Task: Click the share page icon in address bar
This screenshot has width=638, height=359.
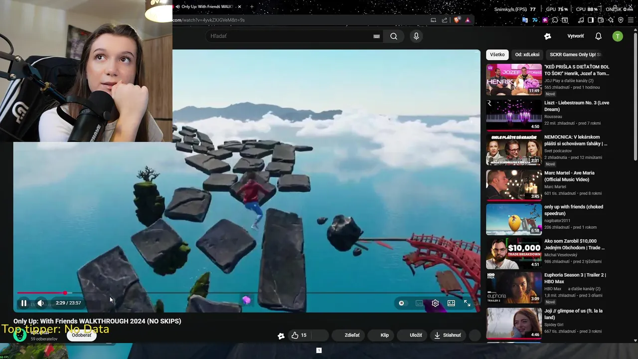Action: click(444, 20)
